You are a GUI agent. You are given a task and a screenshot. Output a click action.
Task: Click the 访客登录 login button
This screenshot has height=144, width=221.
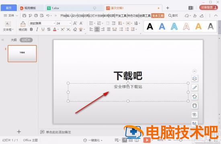[209, 8]
